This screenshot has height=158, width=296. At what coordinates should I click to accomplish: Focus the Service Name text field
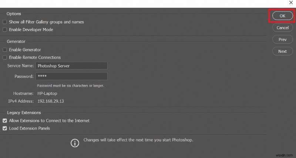tap(71, 66)
